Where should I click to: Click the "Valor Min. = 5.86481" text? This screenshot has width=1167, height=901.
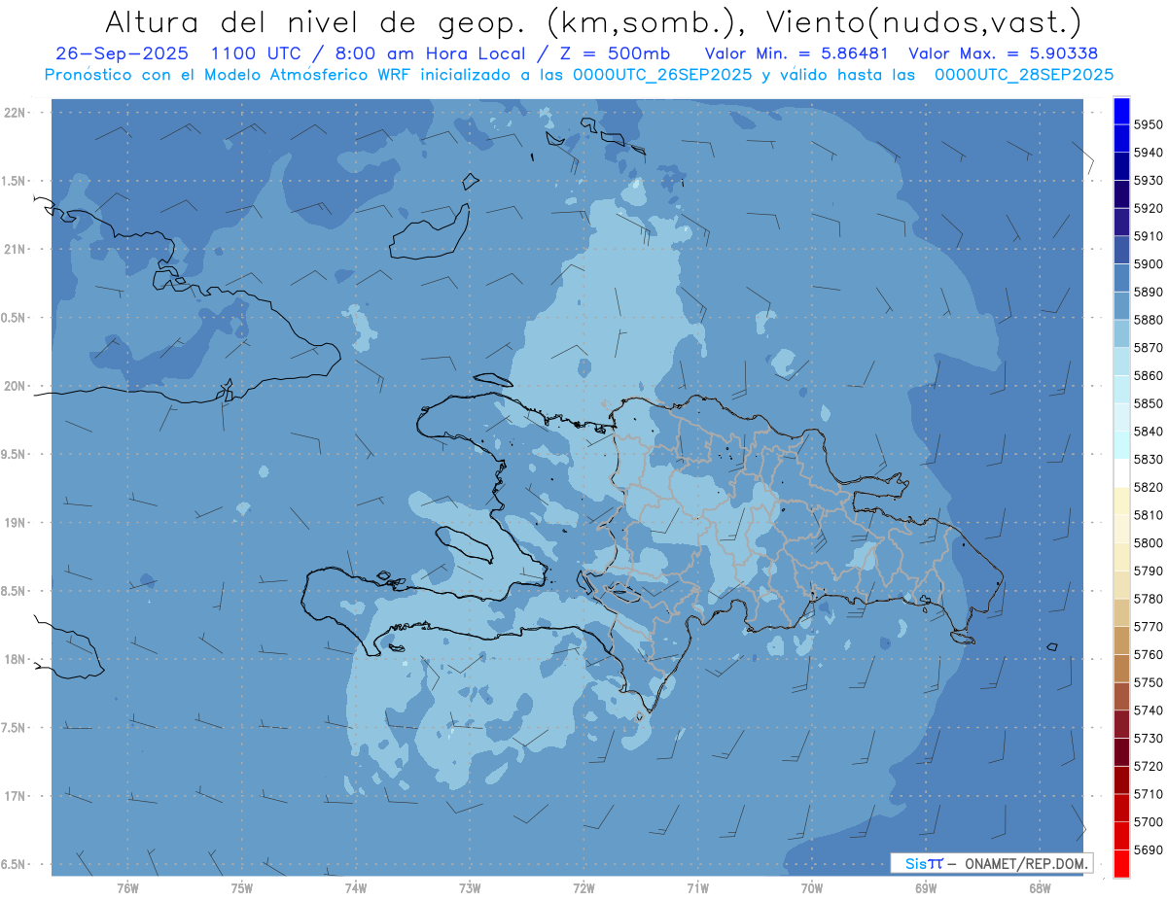[x=796, y=53]
